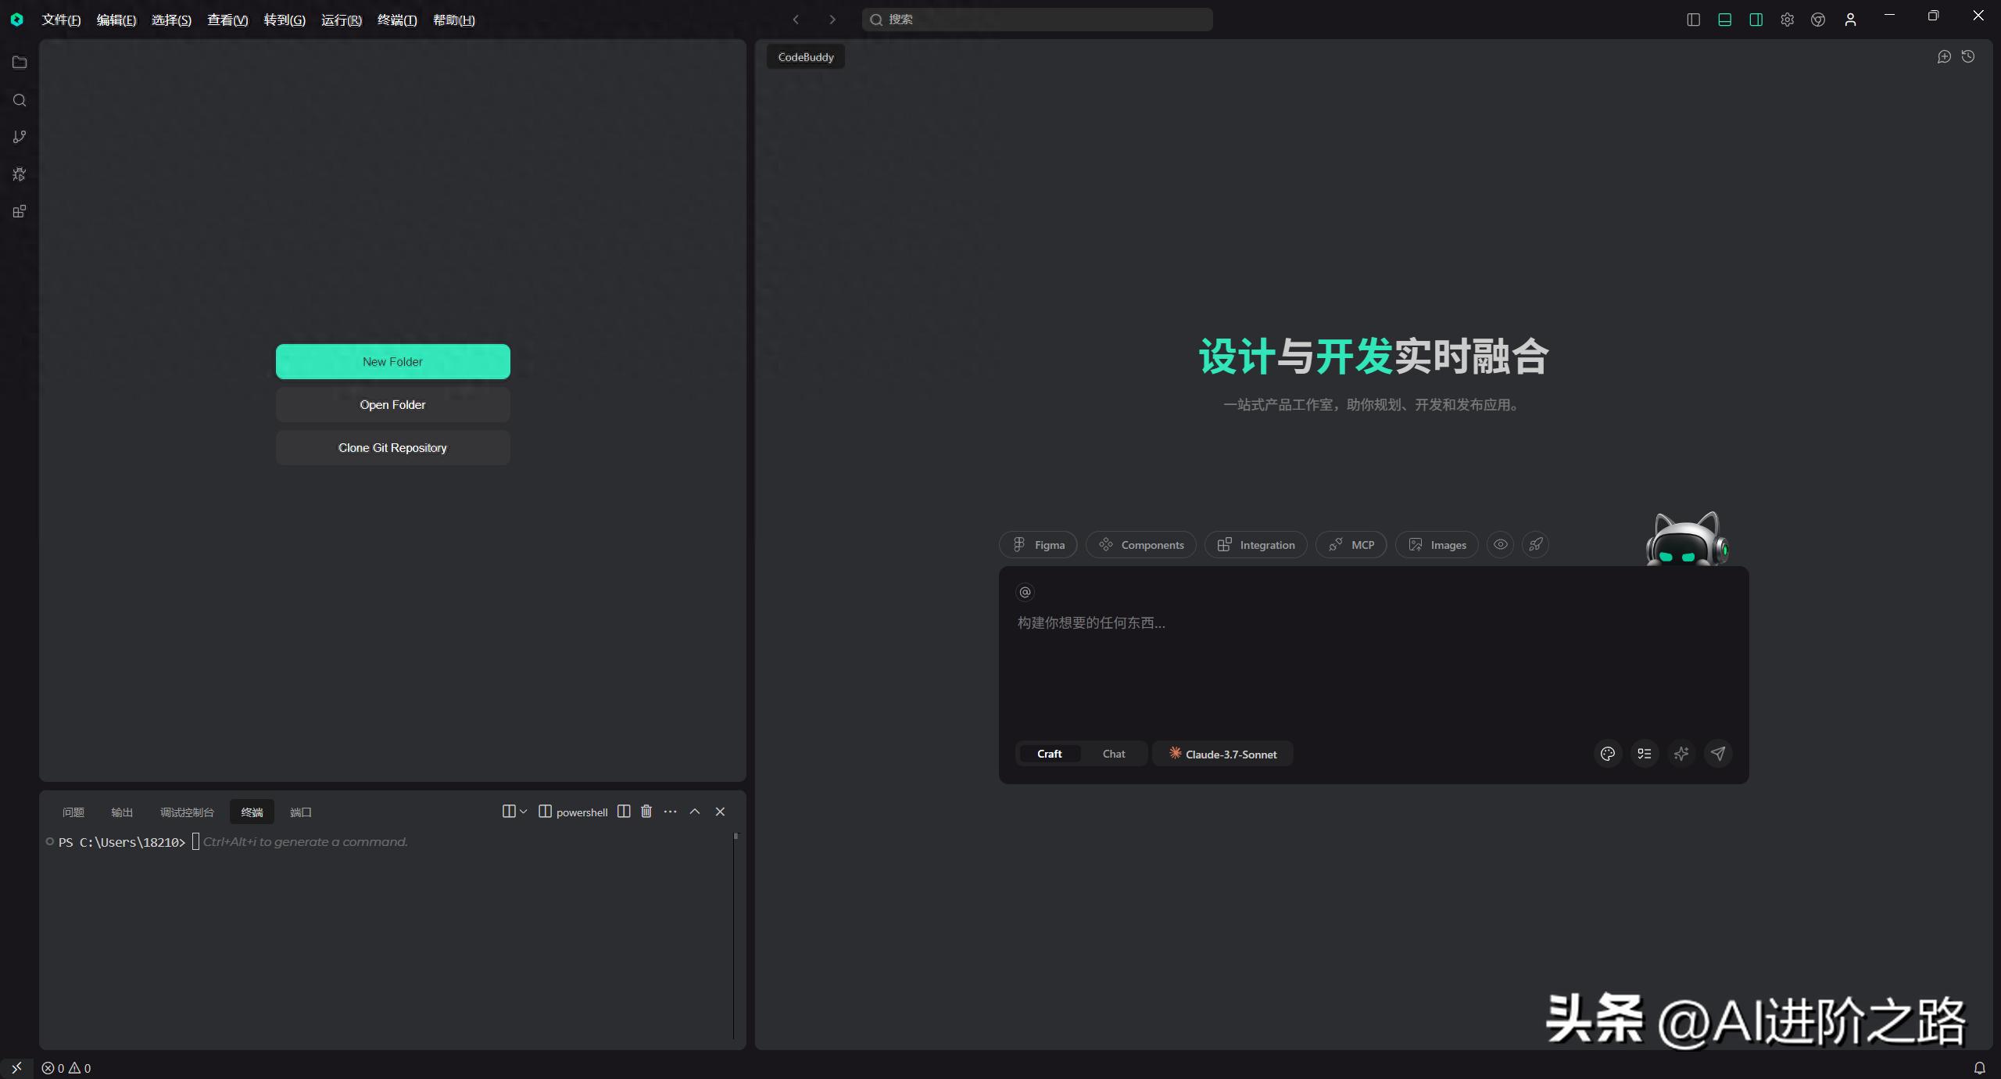Open the Extensions view
The image size is (2001, 1079).
point(20,211)
